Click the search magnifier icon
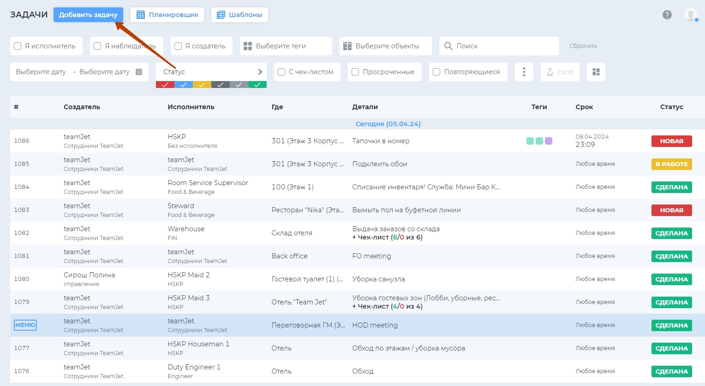The height and width of the screenshot is (386, 705). pos(448,46)
